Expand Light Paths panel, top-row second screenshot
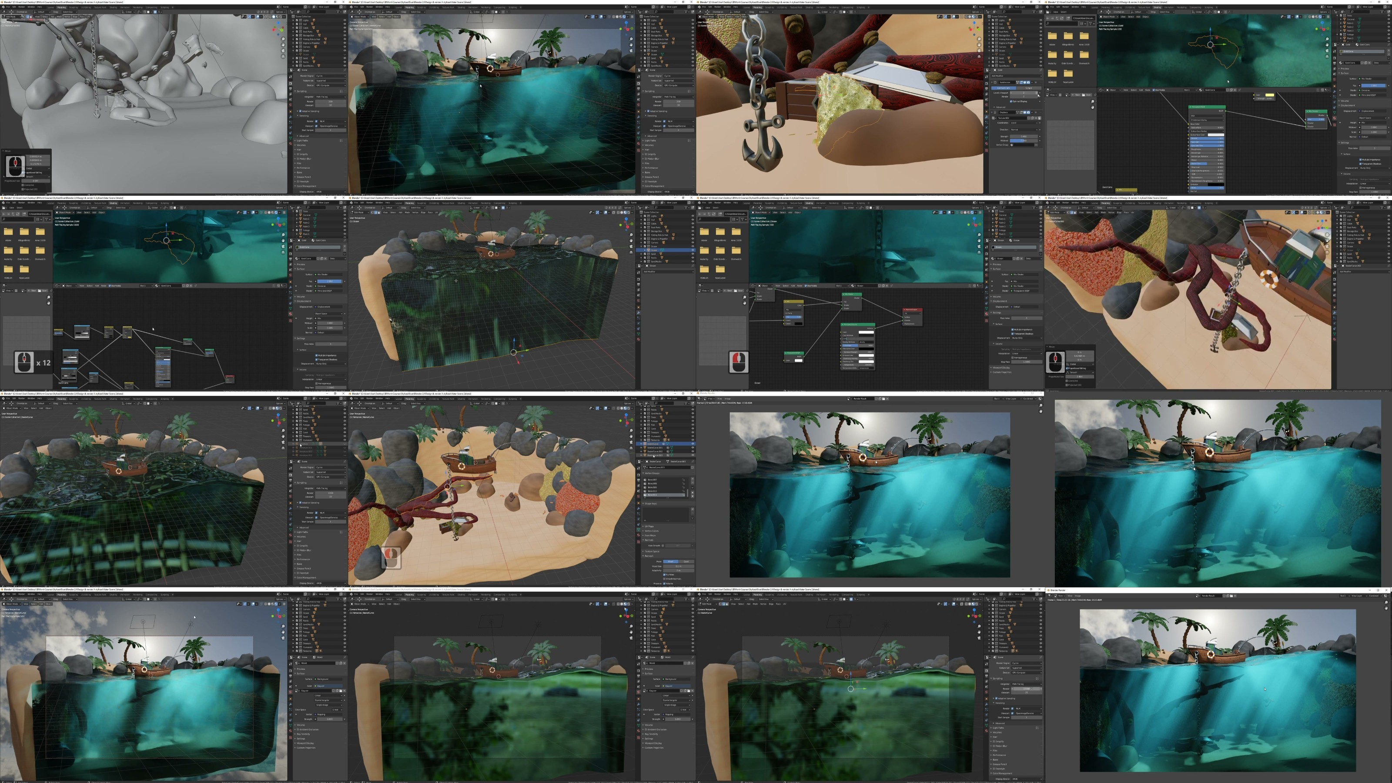 pos(651,141)
